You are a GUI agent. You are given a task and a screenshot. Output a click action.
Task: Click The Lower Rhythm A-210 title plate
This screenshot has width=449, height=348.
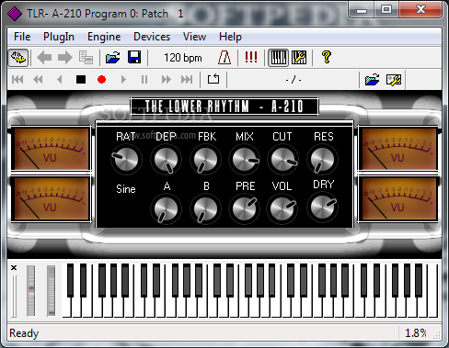pos(224,107)
